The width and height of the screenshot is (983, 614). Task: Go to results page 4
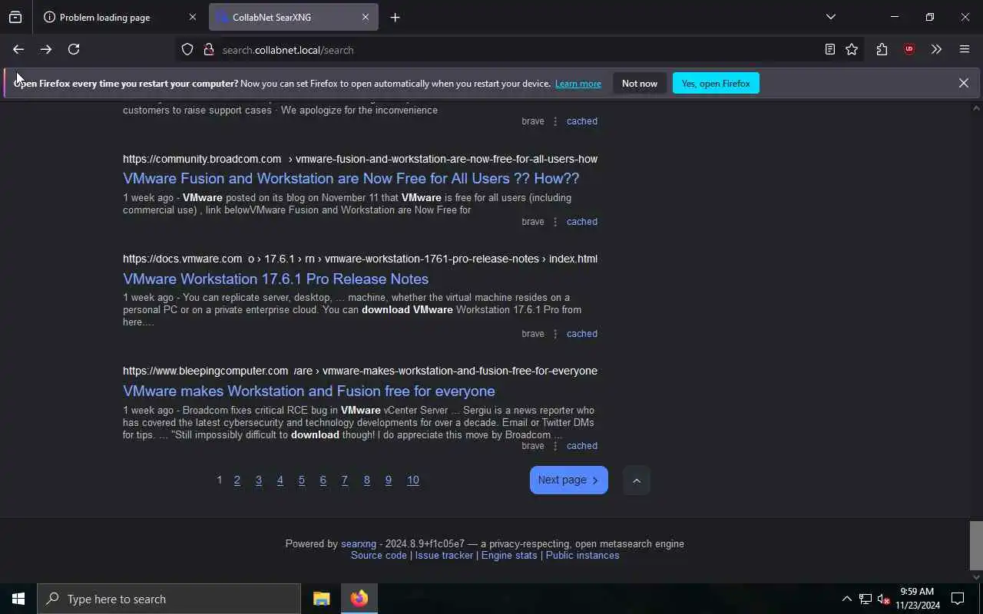coord(280,480)
